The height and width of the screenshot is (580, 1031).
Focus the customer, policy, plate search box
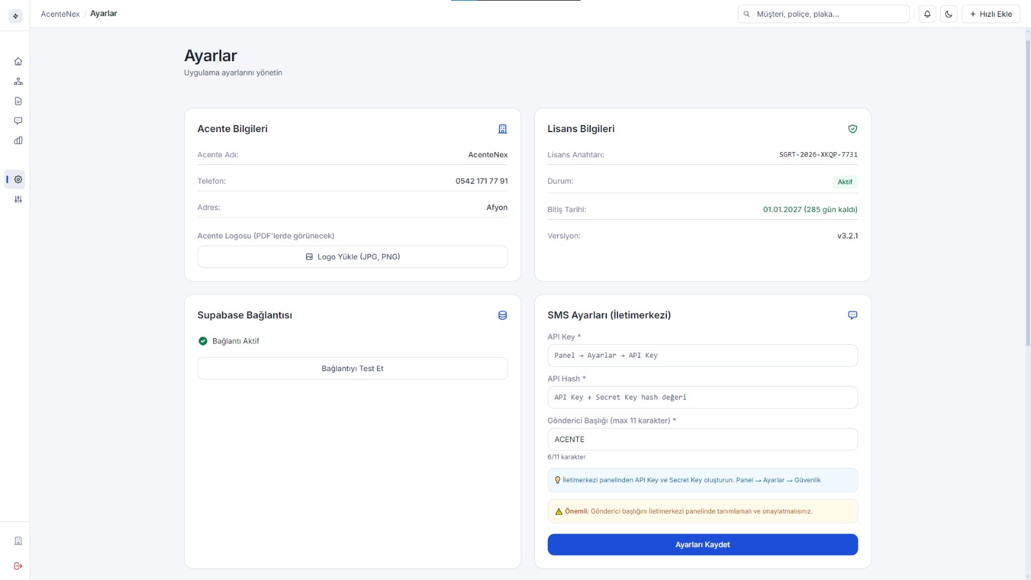pyautogui.click(x=828, y=14)
